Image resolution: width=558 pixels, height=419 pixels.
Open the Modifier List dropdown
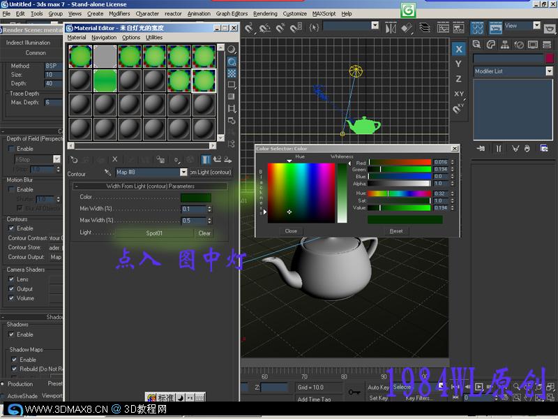click(550, 71)
